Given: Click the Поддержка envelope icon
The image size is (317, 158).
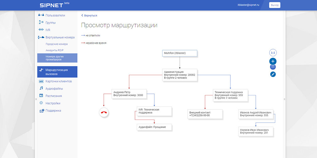Looking at the screenshot, I should coord(42,111).
